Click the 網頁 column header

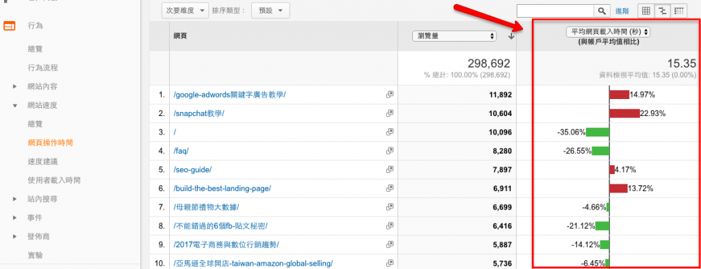[180, 36]
